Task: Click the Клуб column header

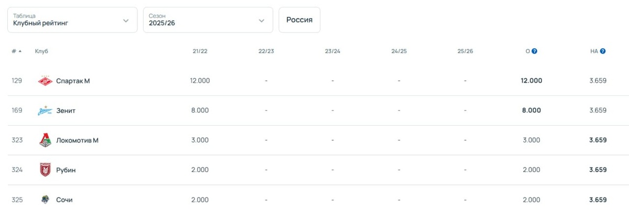Action: click(x=41, y=51)
